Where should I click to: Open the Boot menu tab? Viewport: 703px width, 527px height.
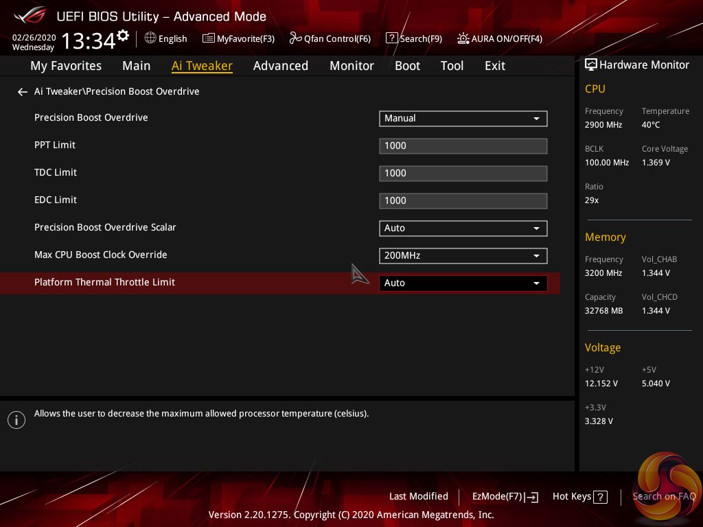tap(407, 66)
